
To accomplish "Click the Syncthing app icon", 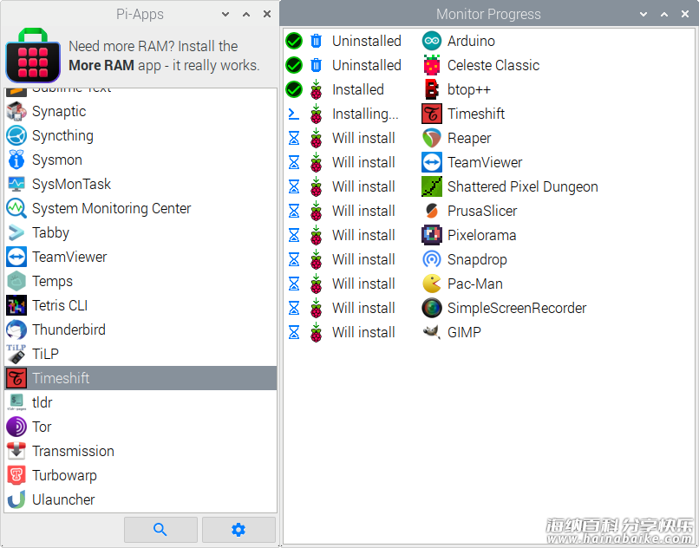I will (x=16, y=135).
